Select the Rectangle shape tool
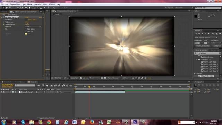 pyautogui.click(x=26, y=8)
